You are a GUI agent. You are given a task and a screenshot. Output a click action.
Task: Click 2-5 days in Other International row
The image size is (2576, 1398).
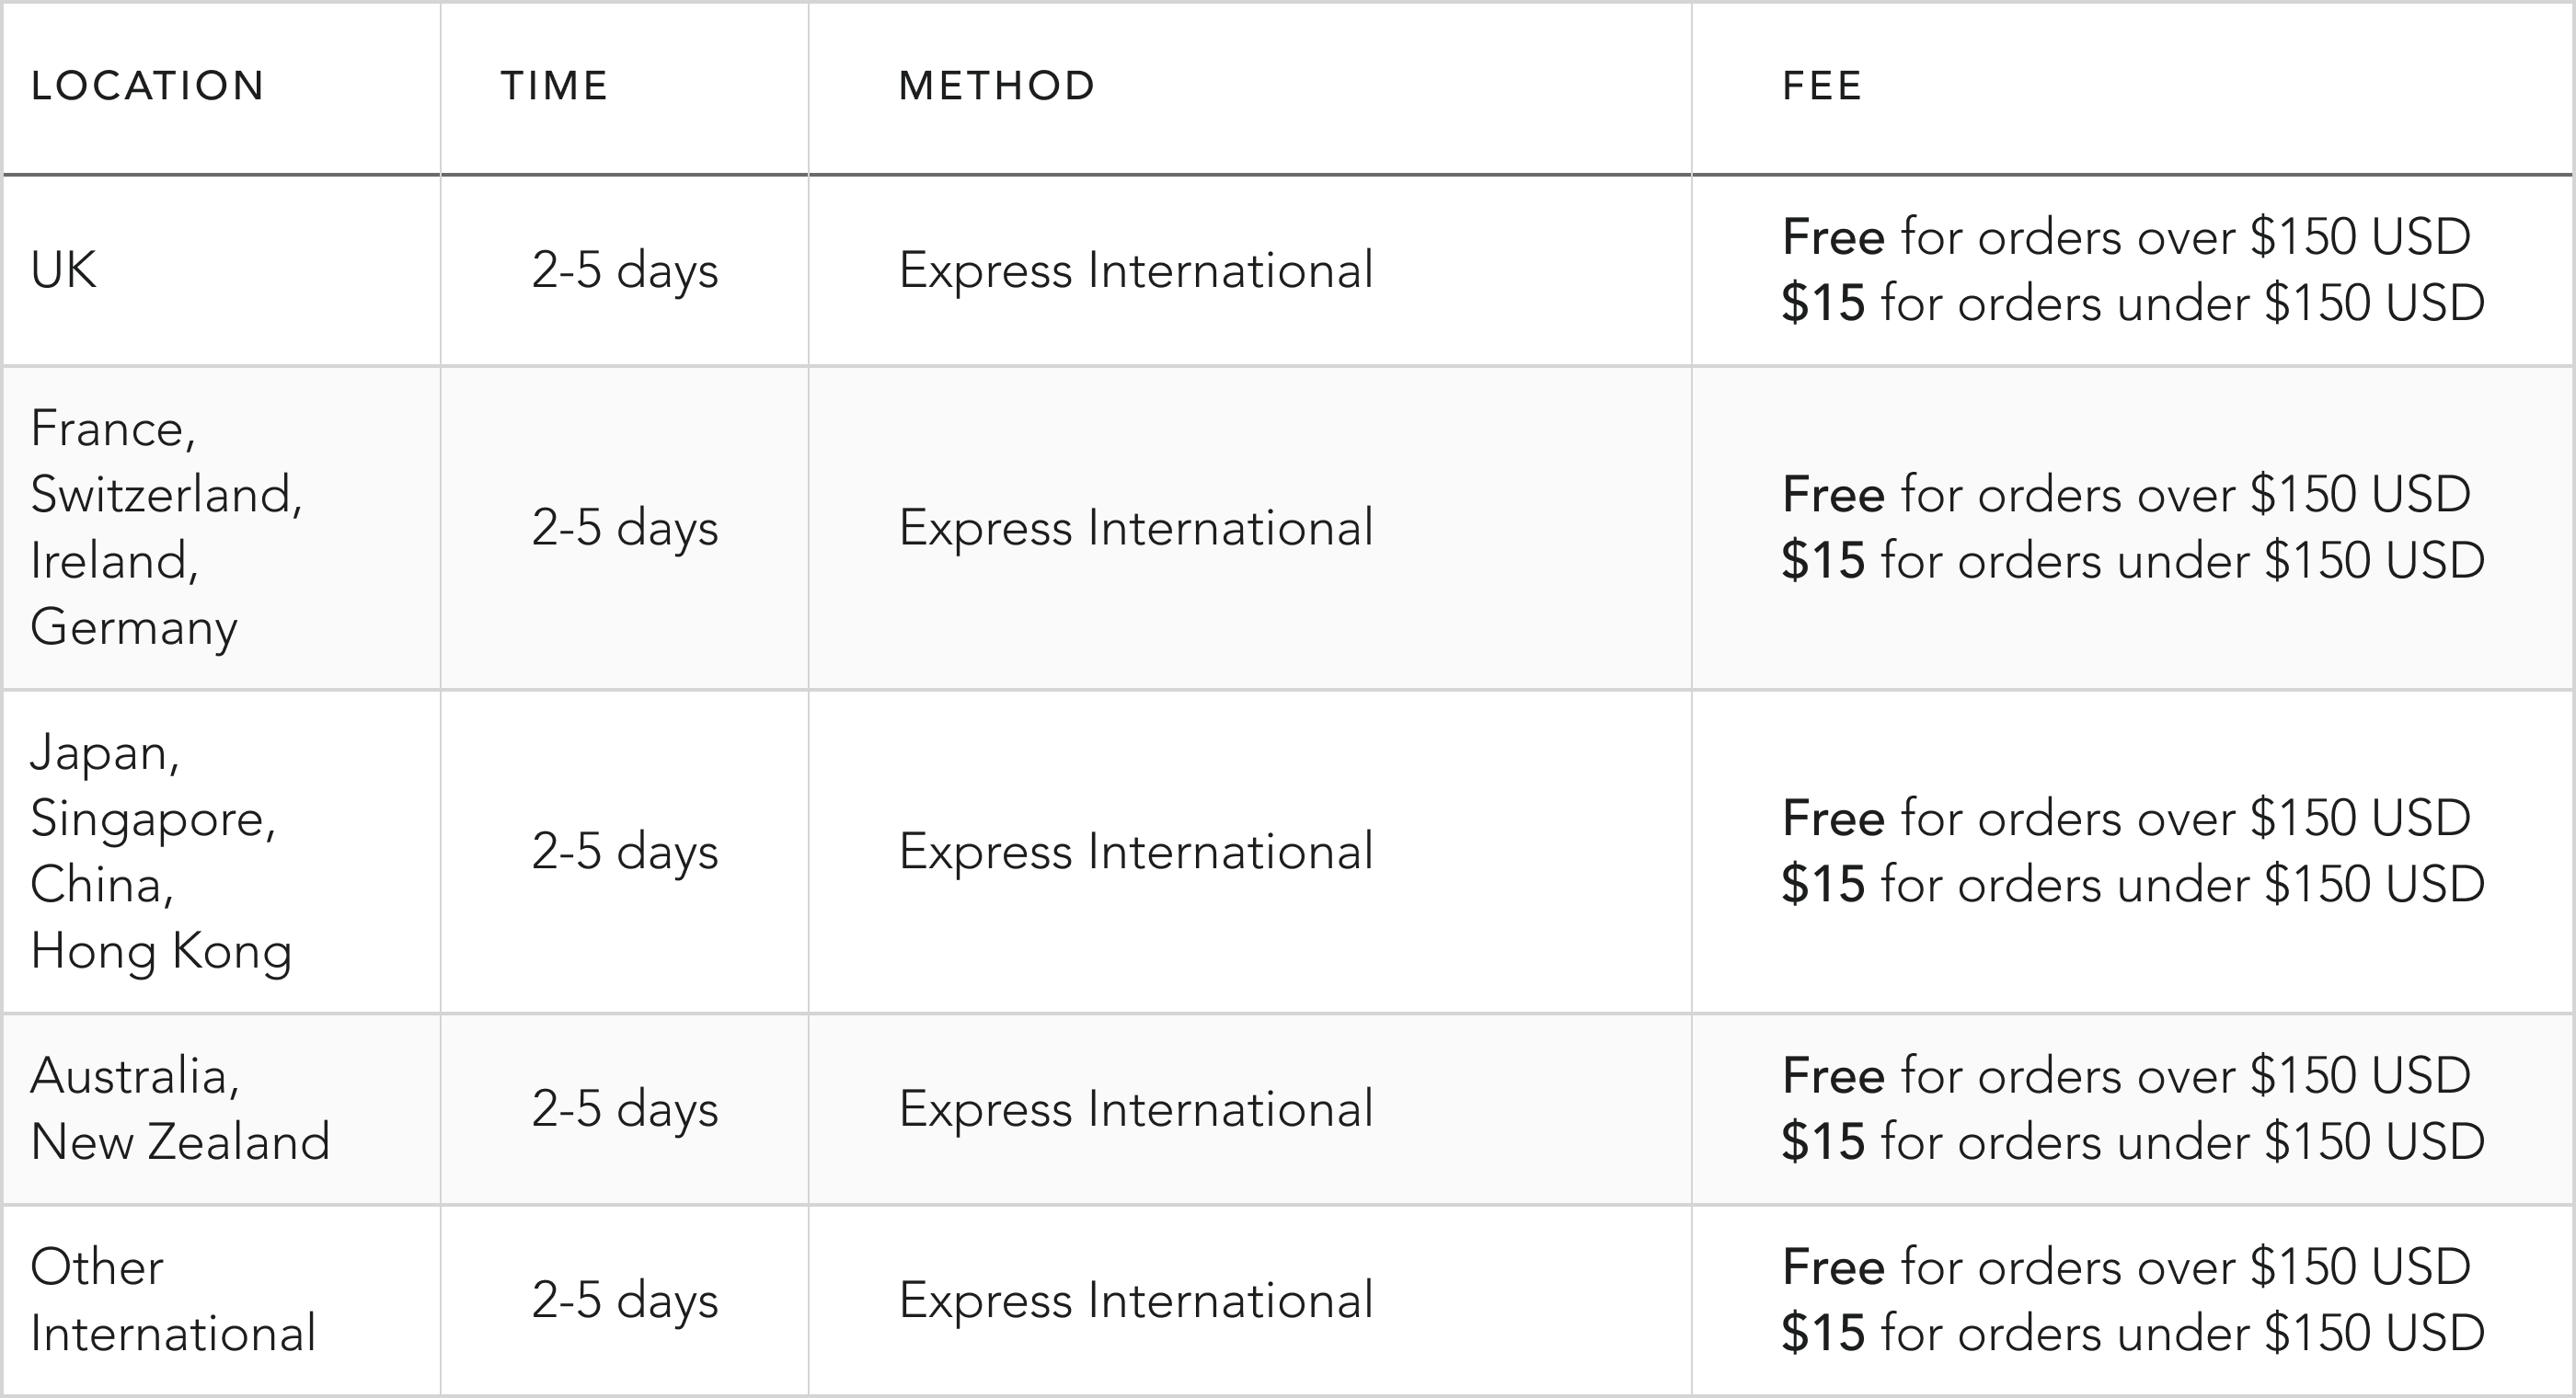625,1300
